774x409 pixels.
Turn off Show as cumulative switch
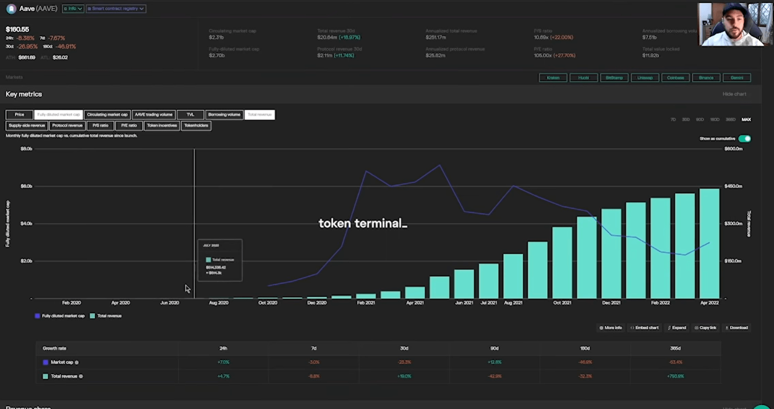(744, 139)
